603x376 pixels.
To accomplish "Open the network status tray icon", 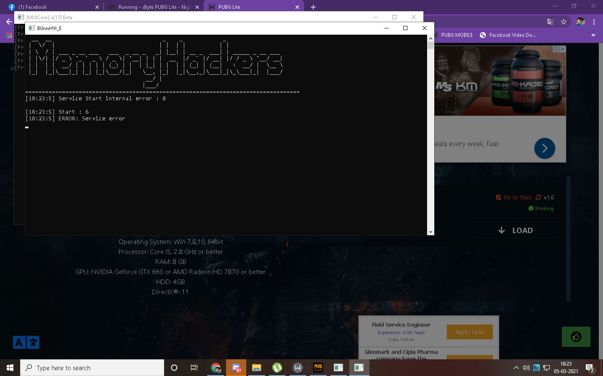I will coord(546,368).
